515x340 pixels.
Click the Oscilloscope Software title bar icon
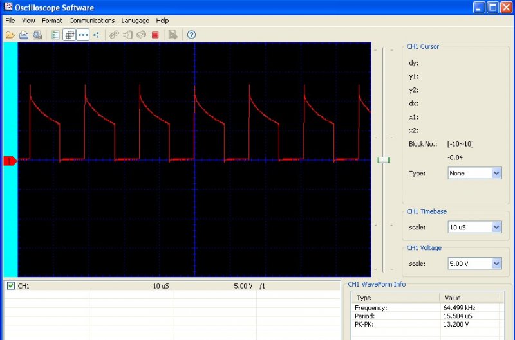8,6
